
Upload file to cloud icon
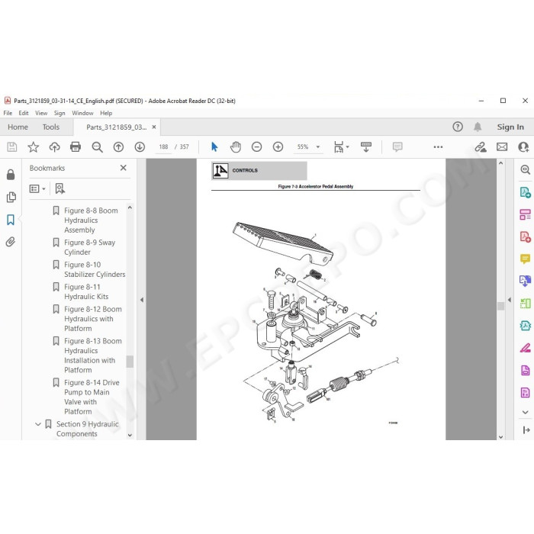coord(54,146)
